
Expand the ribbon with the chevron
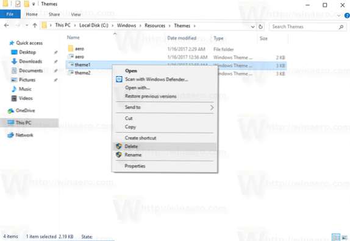click(338, 15)
